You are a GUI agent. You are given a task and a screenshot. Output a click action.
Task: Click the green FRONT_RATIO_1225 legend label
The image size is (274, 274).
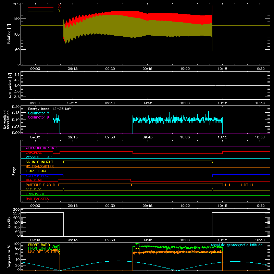(44, 248)
